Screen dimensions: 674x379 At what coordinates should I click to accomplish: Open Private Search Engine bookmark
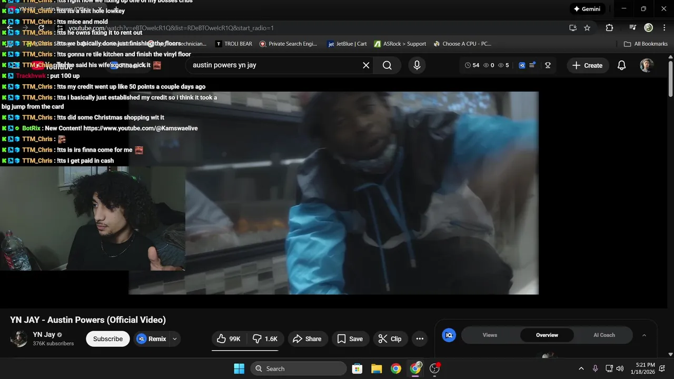click(x=289, y=44)
